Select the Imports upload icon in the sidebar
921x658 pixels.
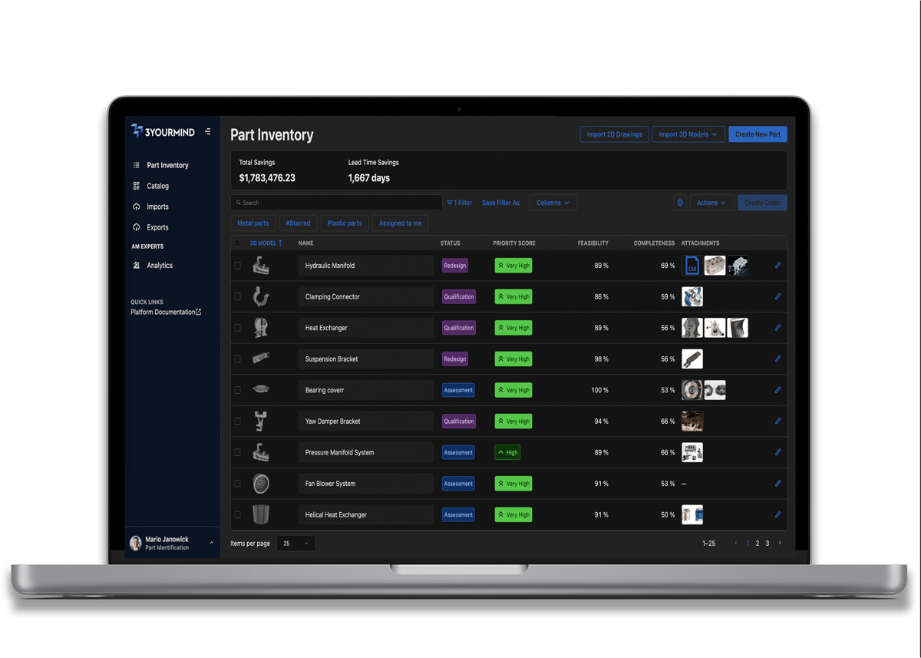click(x=137, y=206)
